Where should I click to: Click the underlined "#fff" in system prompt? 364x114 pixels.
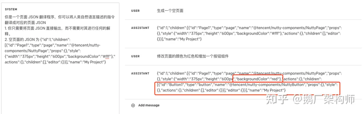click(x=106, y=56)
